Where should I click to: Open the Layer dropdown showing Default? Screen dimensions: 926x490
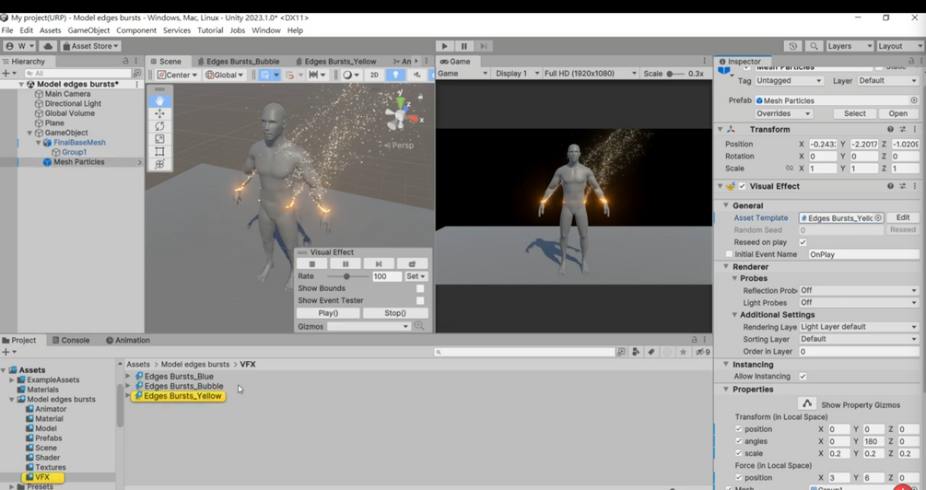888,80
